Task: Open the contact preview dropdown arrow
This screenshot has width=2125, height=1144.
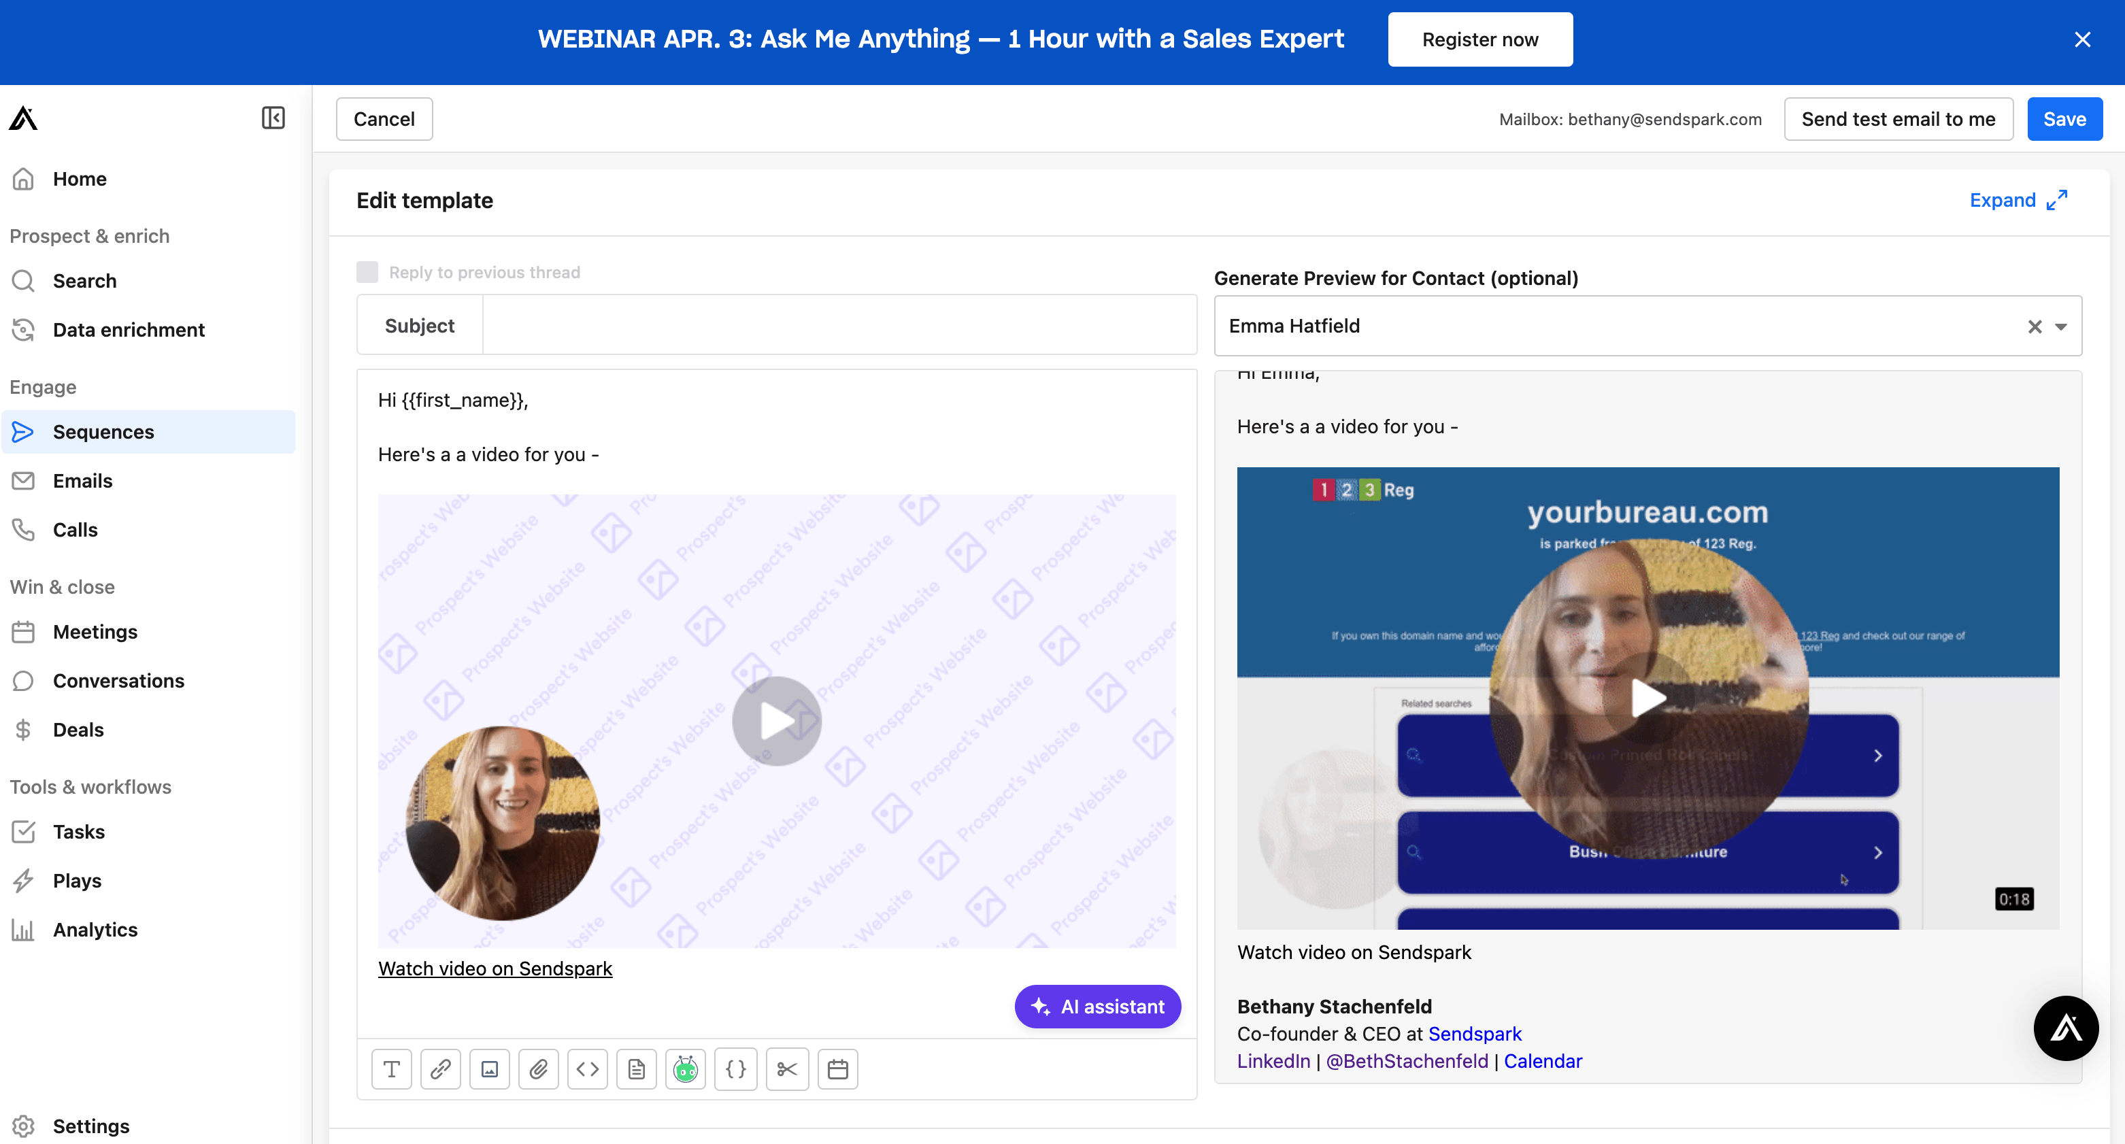Action: 2060,326
